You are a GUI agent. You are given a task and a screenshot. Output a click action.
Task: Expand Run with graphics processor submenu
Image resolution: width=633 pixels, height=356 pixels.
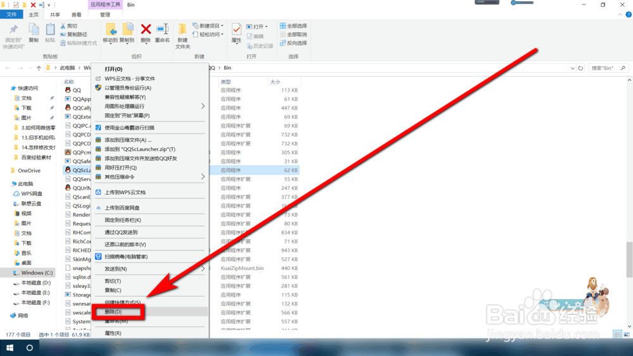(x=203, y=106)
